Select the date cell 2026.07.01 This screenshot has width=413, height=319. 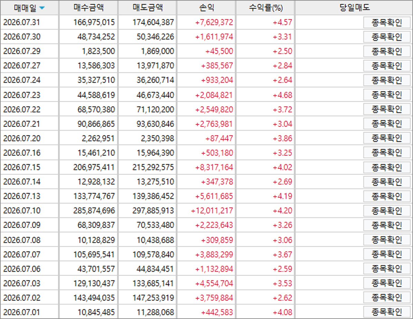22,312
